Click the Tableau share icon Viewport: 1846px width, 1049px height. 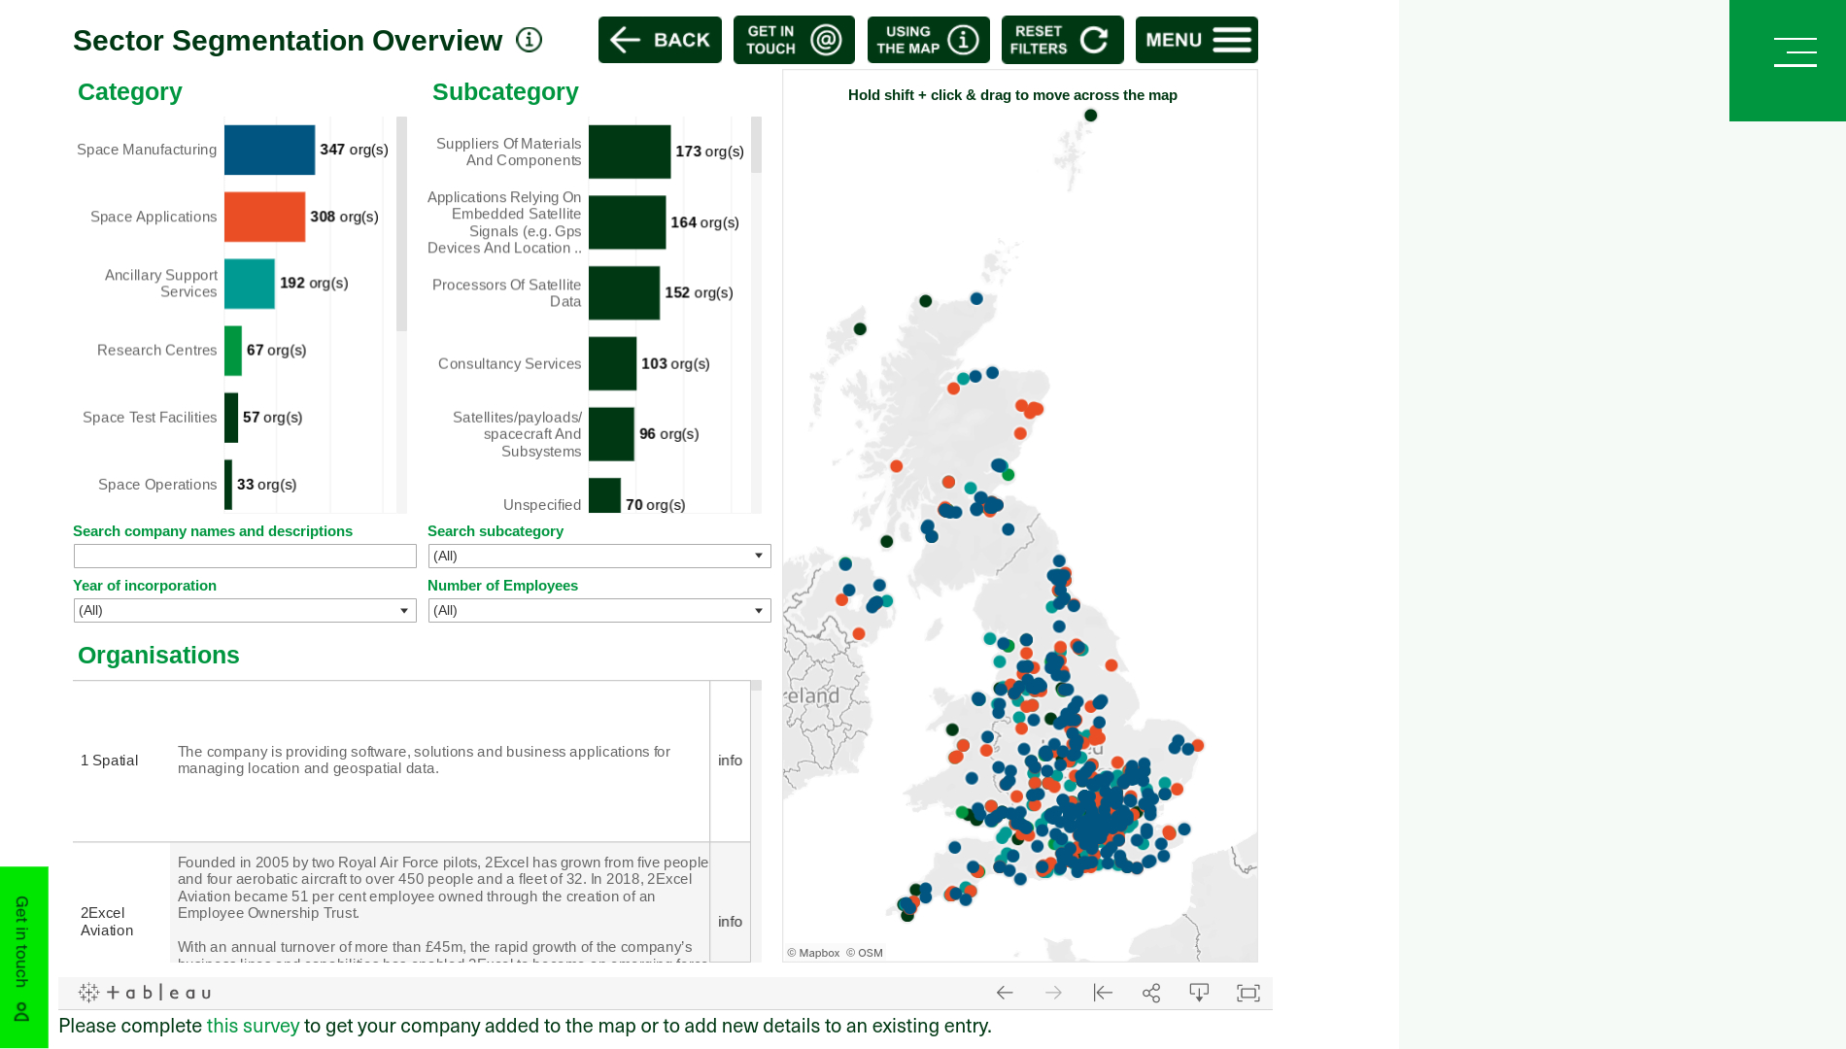[x=1150, y=993]
